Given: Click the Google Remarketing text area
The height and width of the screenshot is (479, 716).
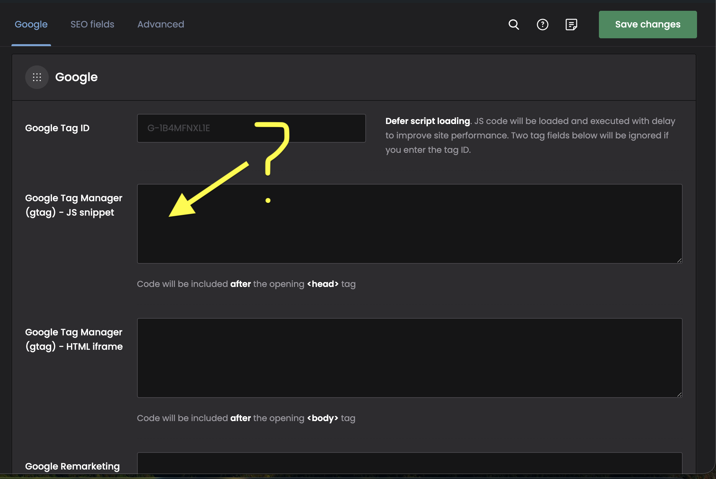Looking at the screenshot, I should coord(410,463).
